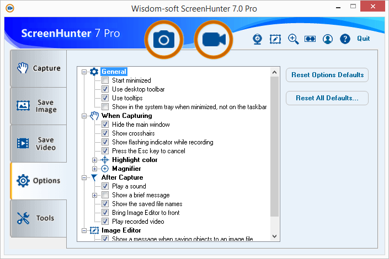The width and height of the screenshot is (389, 259).
Task: Expand Show a brief message node
Action: 94,195
